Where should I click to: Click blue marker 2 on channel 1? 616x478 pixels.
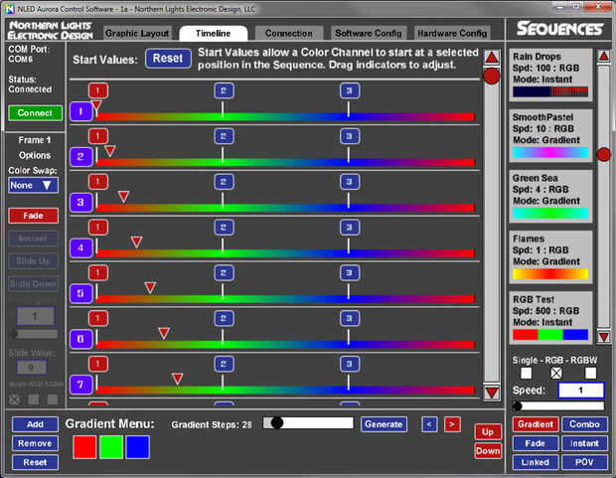224,90
